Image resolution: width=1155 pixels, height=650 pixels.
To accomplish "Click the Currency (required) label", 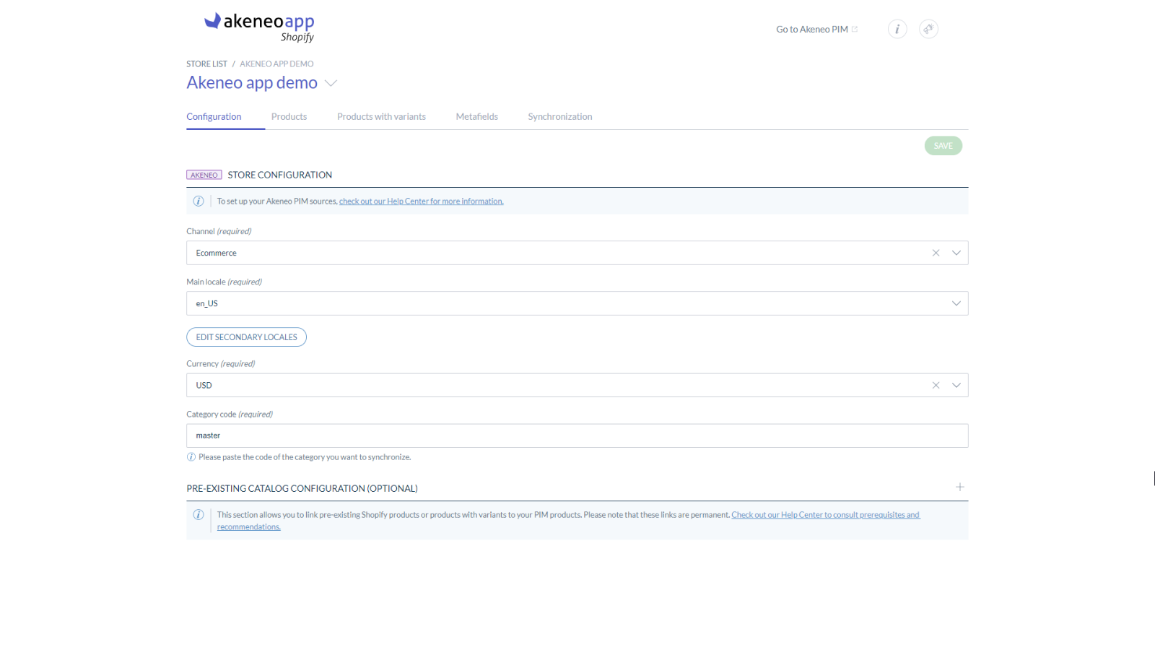I will pyautogui.click(x=221, y=364).
